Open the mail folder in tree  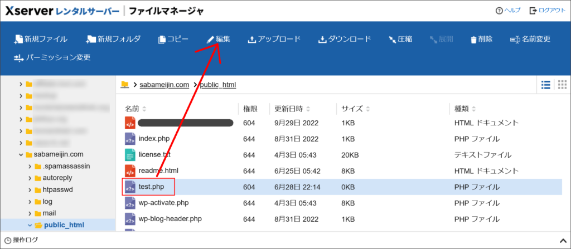(49, 213)
